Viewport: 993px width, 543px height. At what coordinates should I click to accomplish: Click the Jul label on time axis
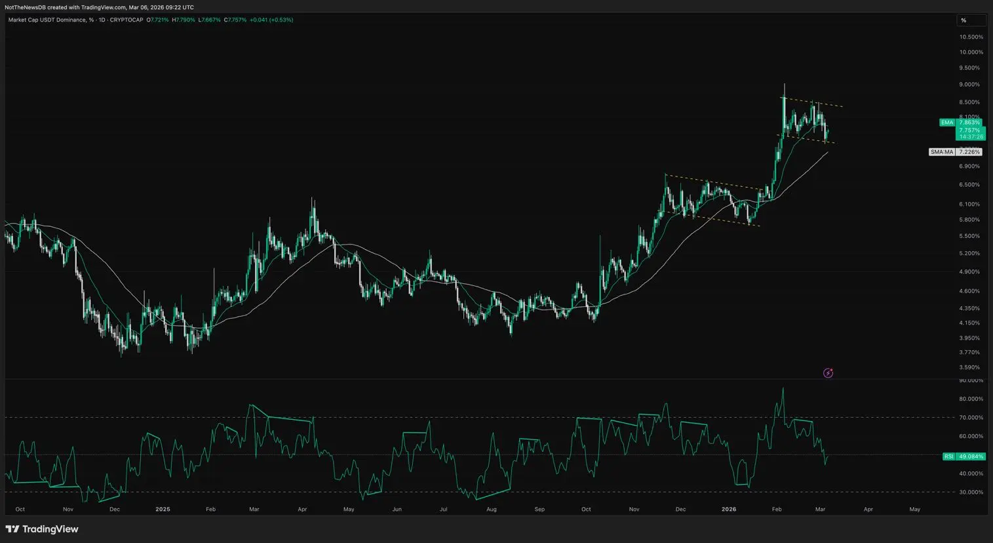click(444, 510)
